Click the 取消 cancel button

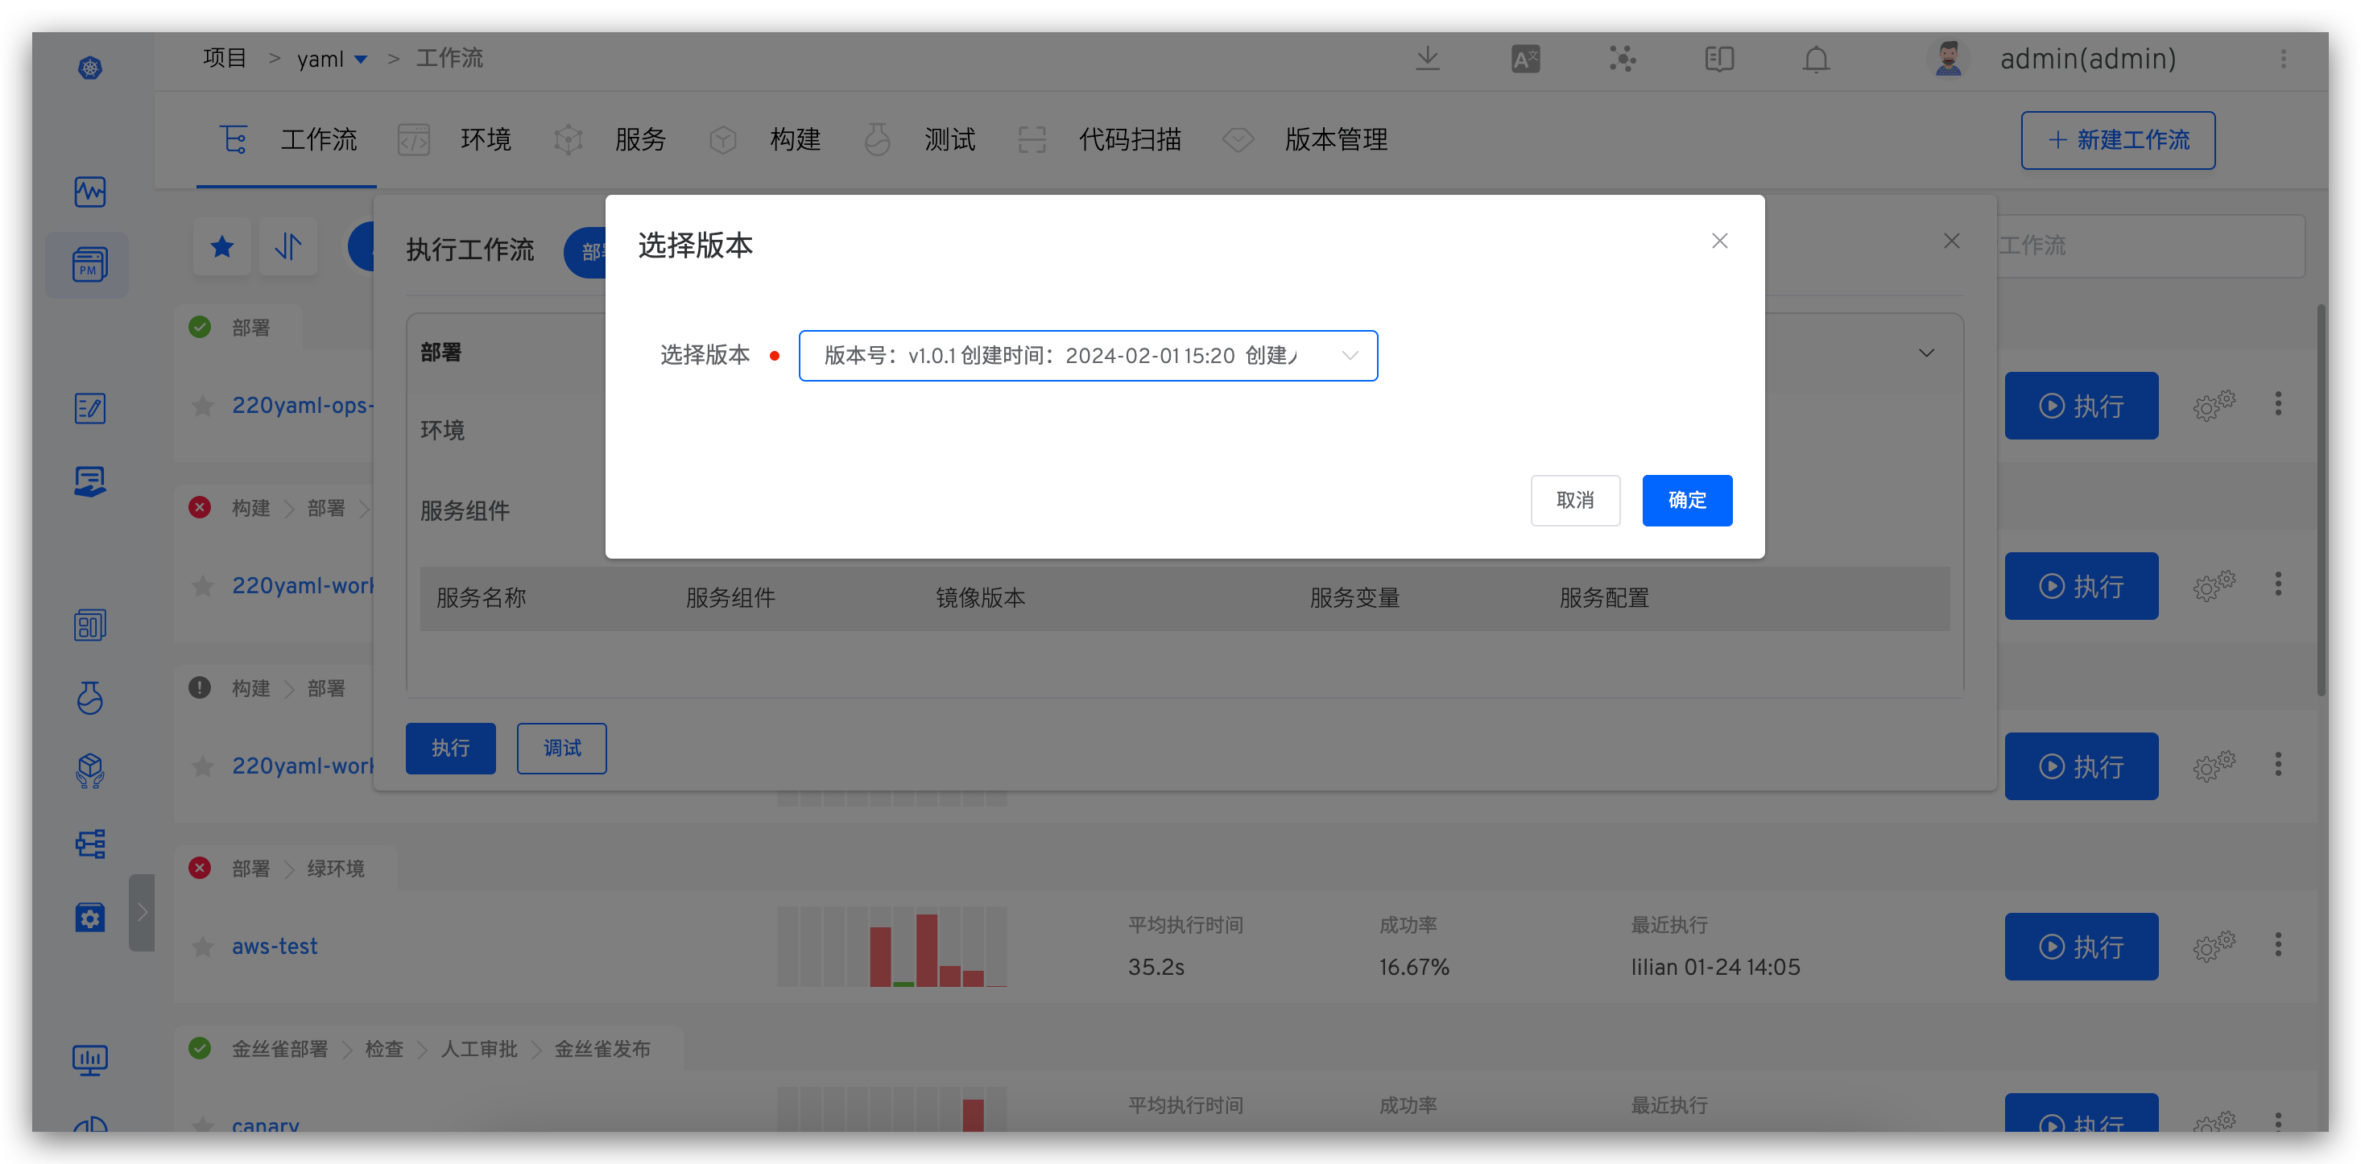(x=1574, y=501)
